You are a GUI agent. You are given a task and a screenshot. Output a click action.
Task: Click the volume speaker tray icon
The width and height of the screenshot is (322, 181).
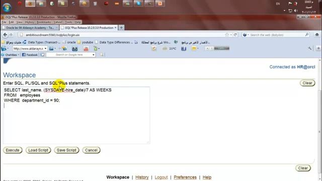296,11
